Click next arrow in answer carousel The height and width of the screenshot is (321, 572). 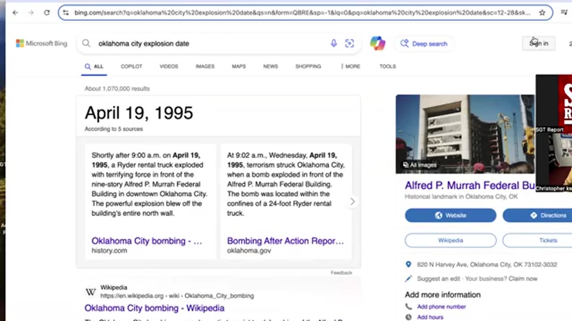click(x=352, y=202)
